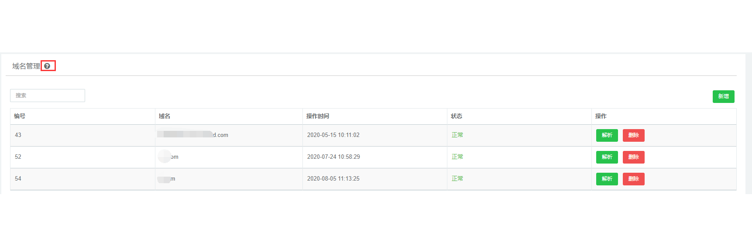Screen dimensions: 752x246
Task: Click the 操作 column header
Action: (601, 116)
